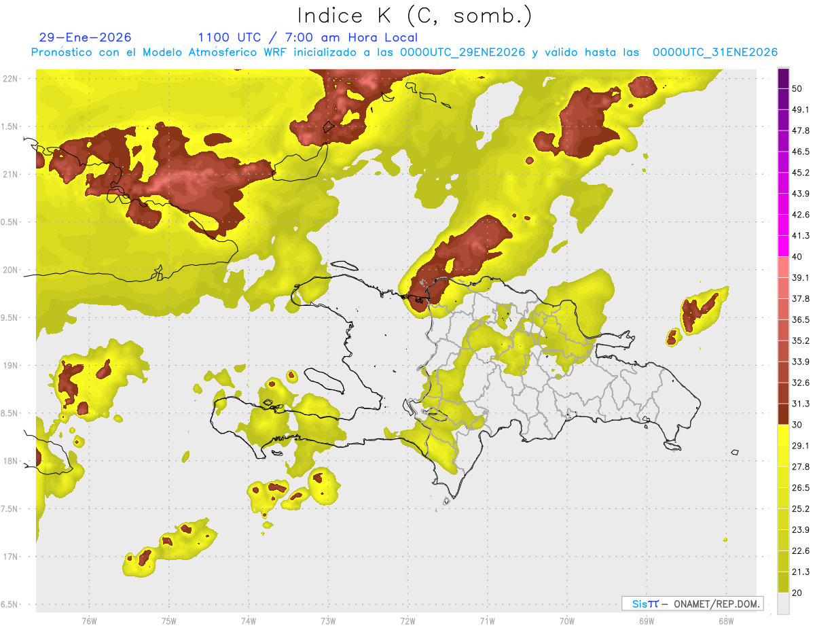Click the longitude label "71W"
Viewport: 815px width, 630px height.
487,620
